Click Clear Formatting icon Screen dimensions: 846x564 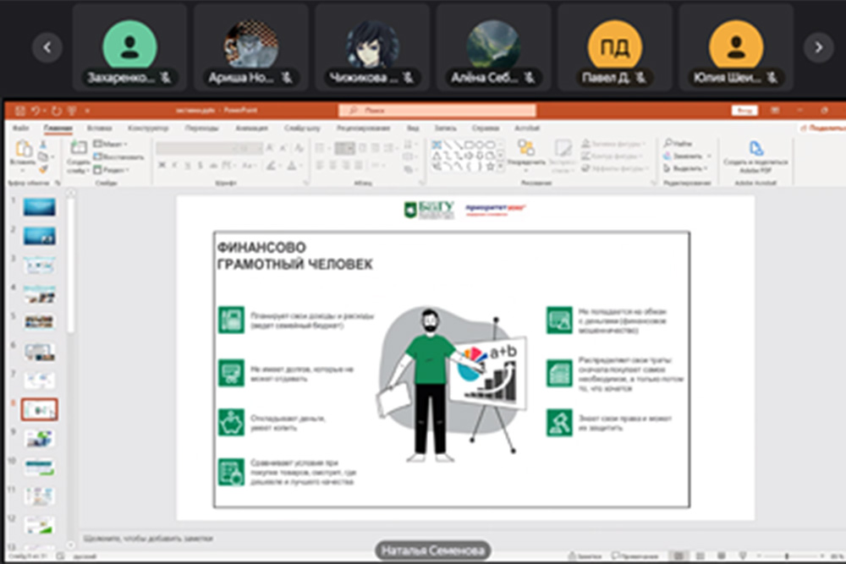[299, 148]
